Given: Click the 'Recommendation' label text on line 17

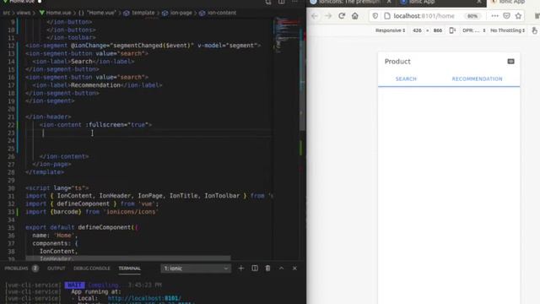Looking at the screenshot, I should click(x=95, y=85).
